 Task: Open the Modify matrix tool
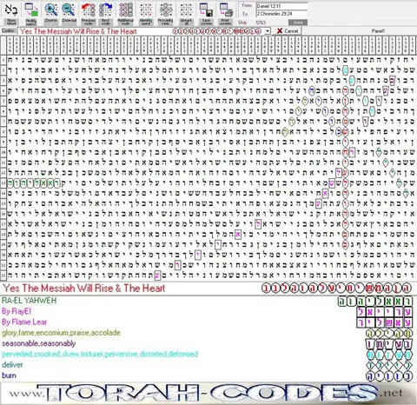31,14
